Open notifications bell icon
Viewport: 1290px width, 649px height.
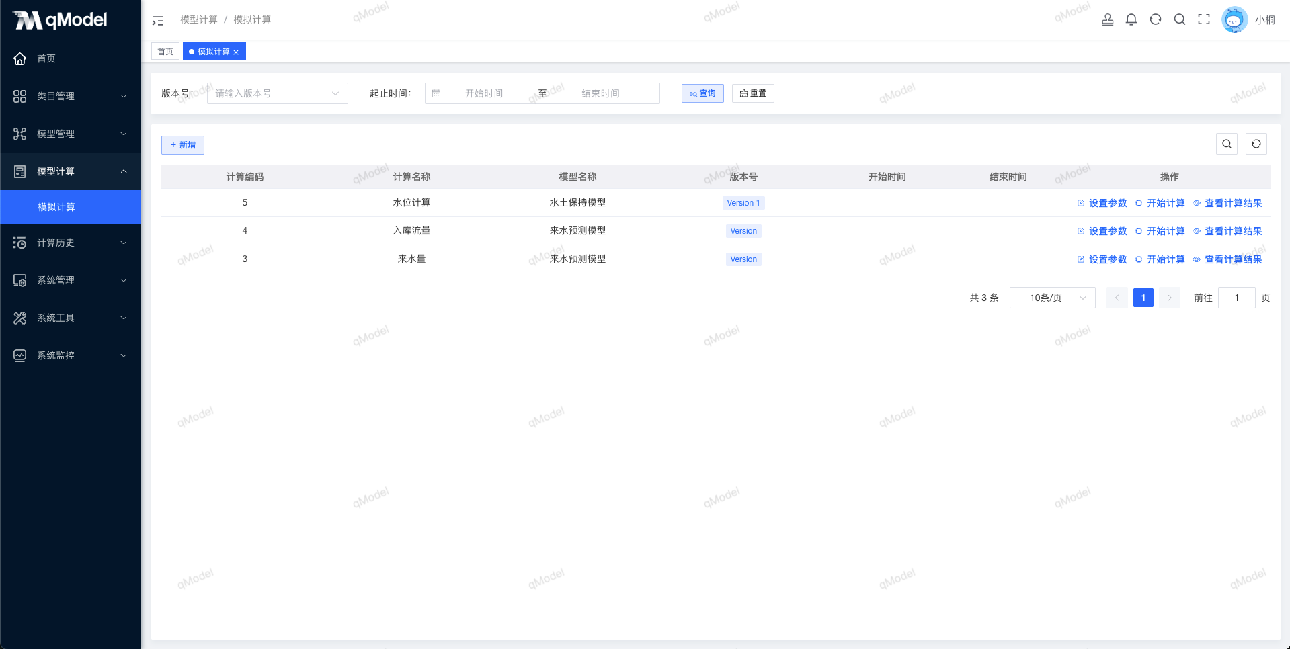click(x=1131, y=19)
